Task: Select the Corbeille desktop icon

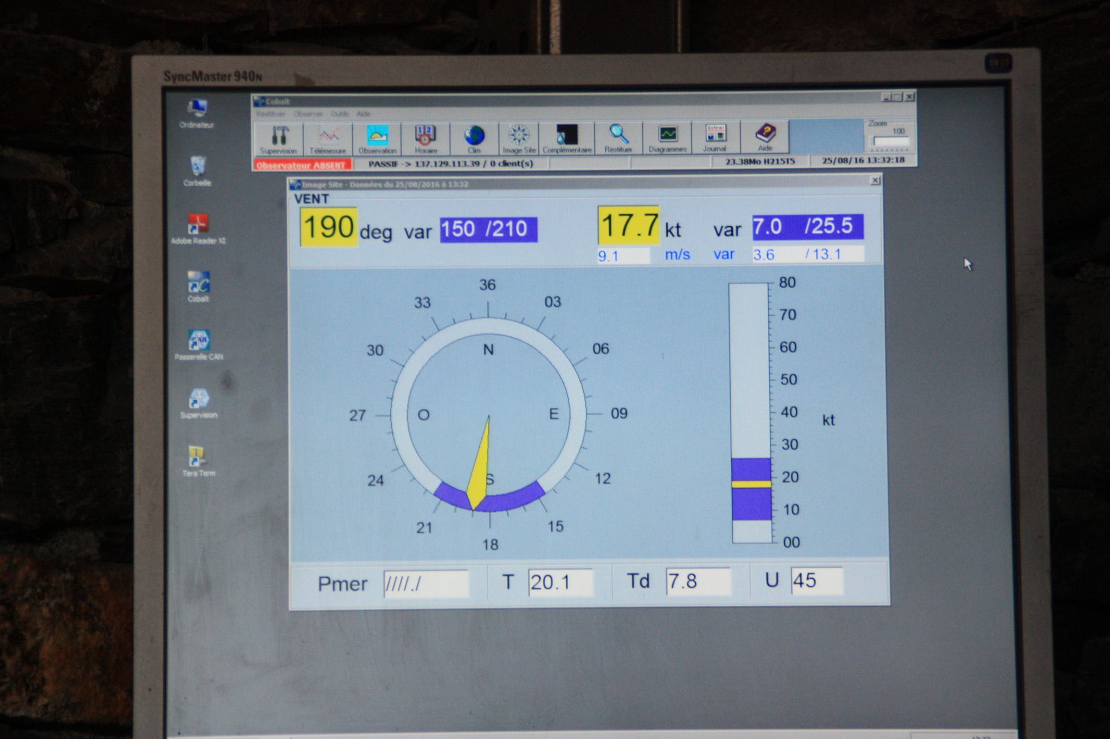Action: pos(197,171)
